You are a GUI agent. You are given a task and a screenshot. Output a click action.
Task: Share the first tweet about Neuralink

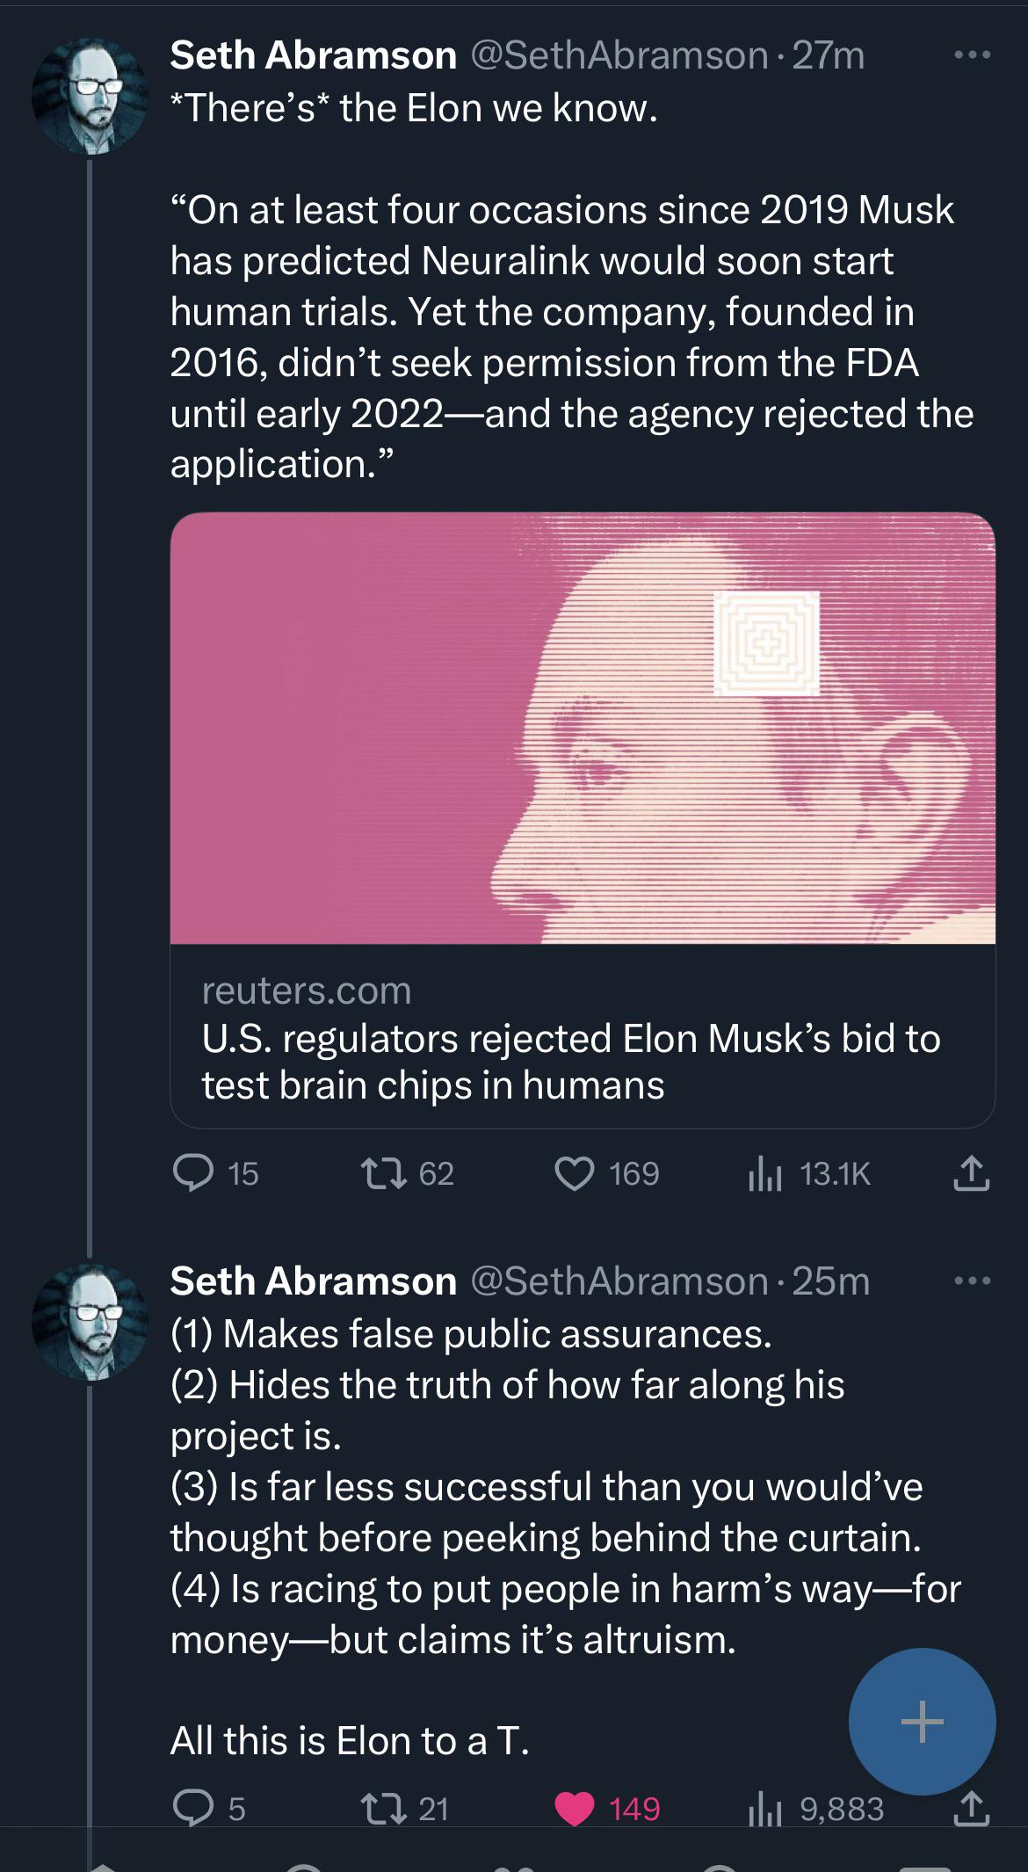coord(971,1173)
